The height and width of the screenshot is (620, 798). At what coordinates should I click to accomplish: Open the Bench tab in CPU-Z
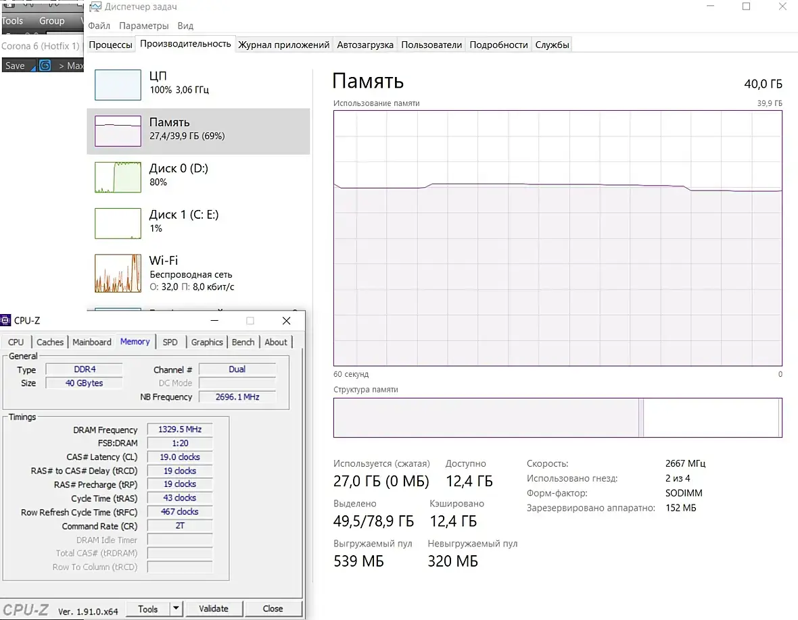click(x=243, y=342)
